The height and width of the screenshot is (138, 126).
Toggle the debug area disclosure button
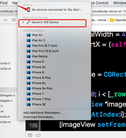[x=30, y=135]
